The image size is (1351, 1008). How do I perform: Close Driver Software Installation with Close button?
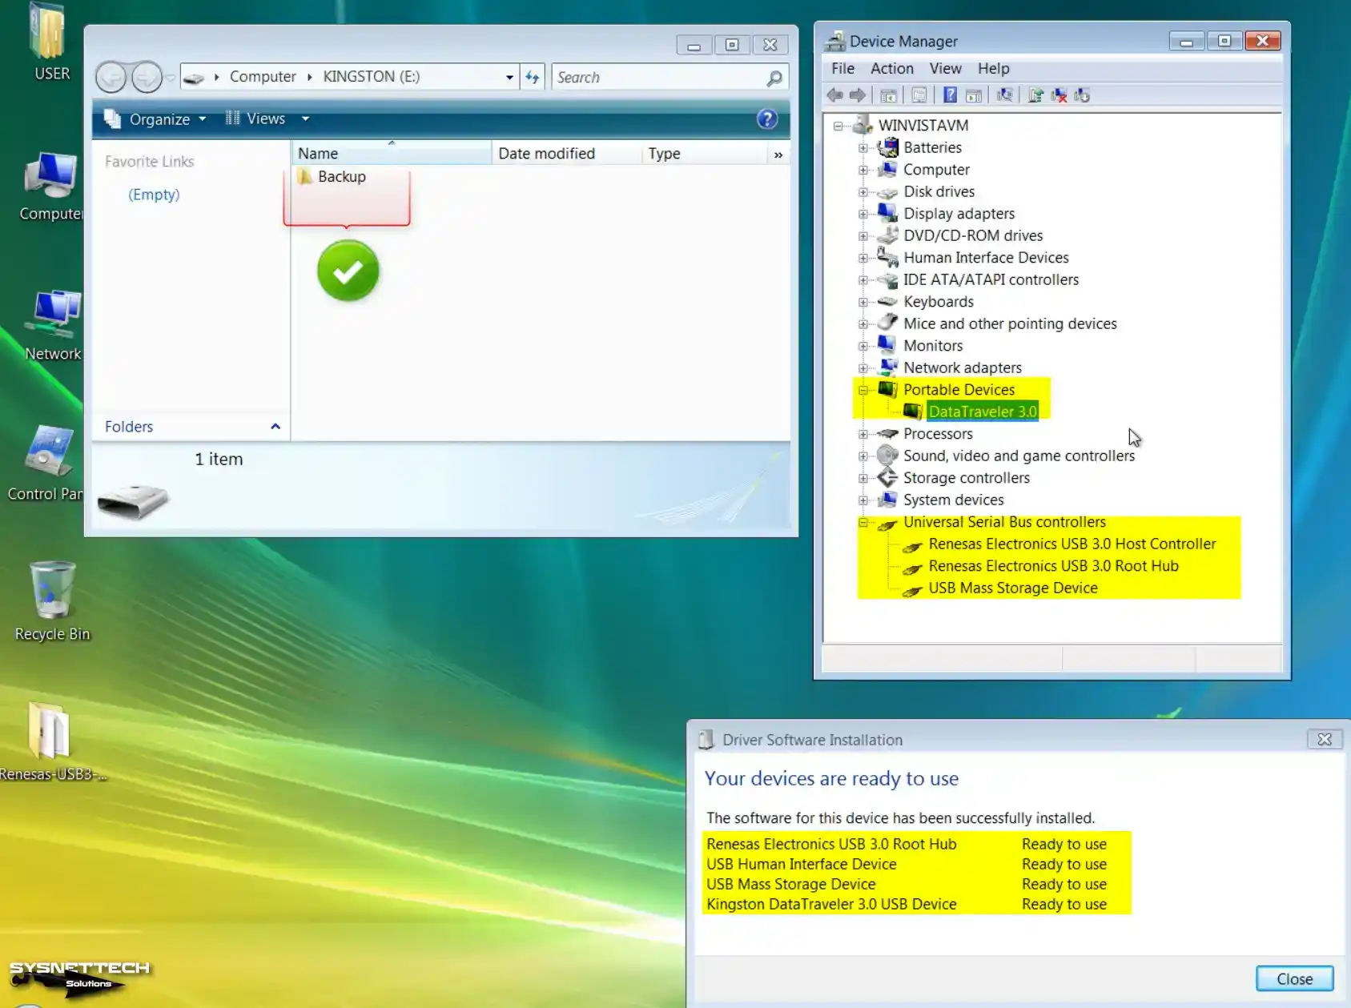[x=1294, y=978]
